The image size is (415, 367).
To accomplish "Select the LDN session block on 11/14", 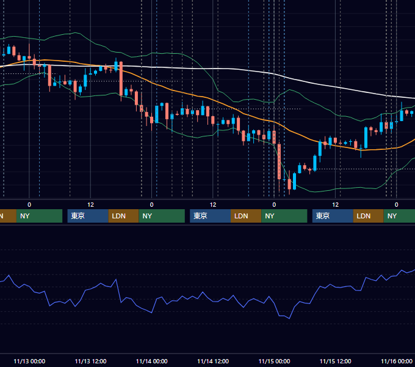I will 246,216.
